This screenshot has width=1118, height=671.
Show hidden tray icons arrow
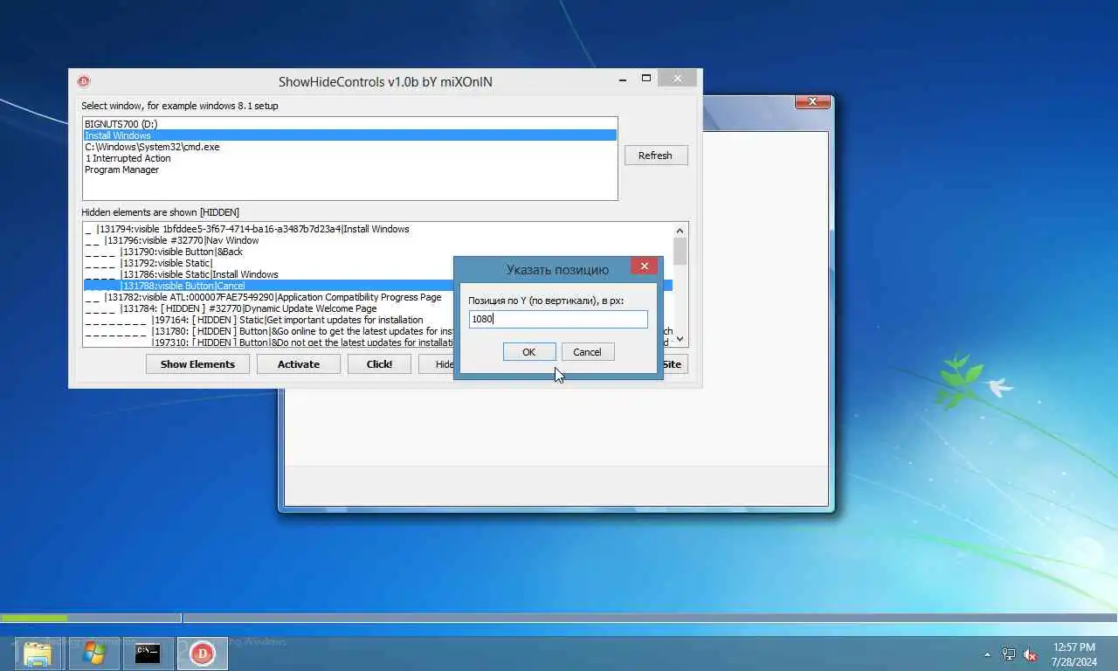(x=988, y=654)
